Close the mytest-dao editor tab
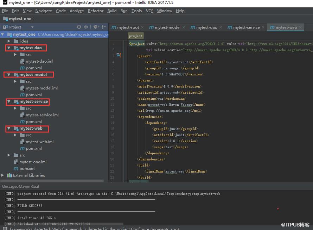313x230 pixels. [221, 27]
